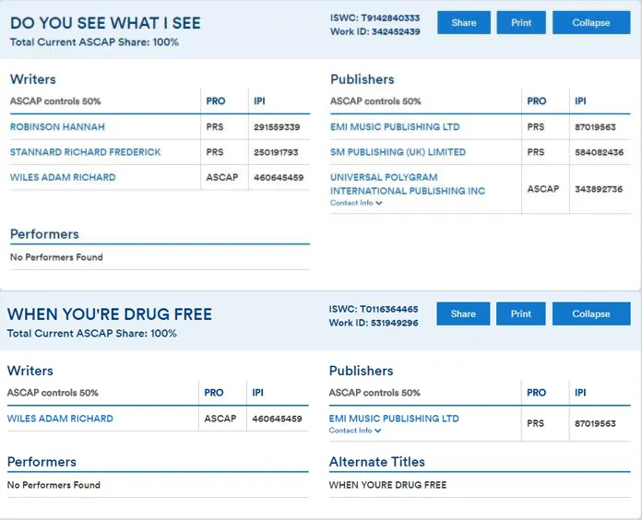
Task: Select IPI 460645459 in first work
Action: point(279,178)
